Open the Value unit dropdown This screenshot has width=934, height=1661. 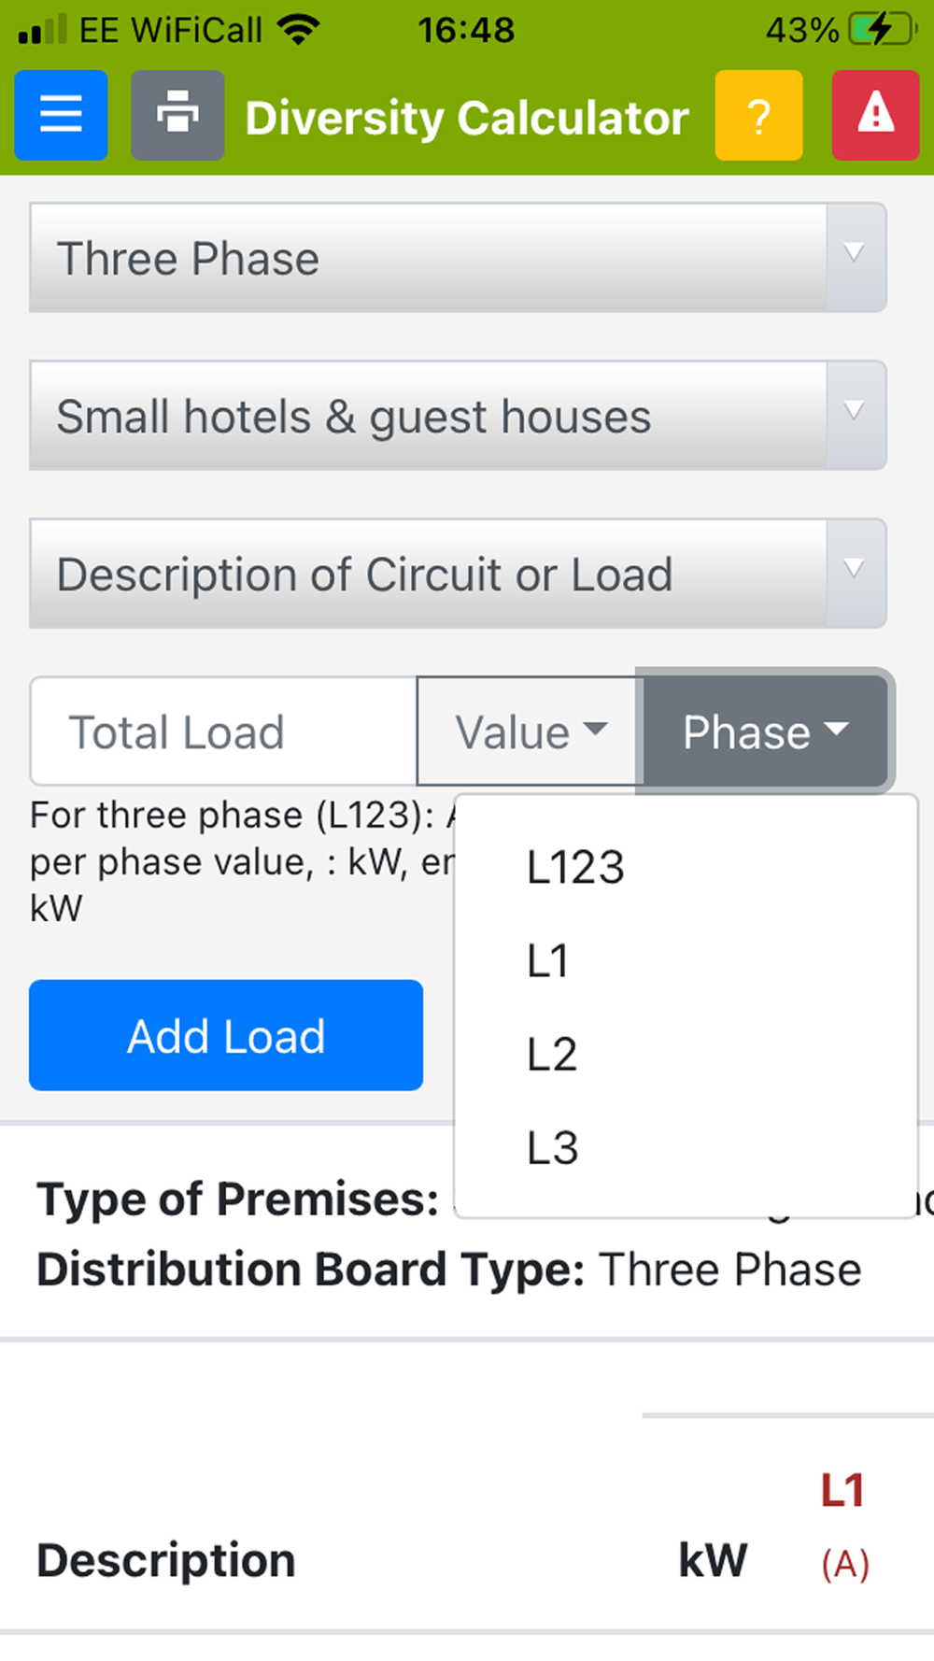(529, 731)
